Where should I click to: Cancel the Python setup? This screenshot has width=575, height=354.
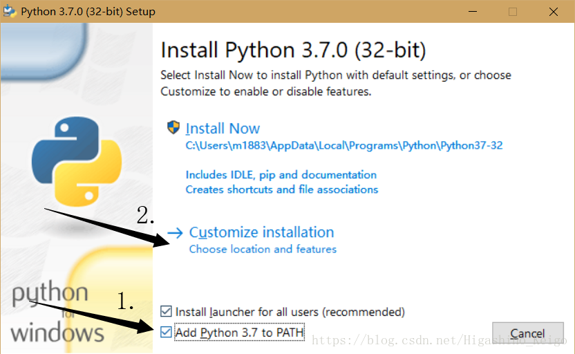pyautogui.click(x=528, y=333)
